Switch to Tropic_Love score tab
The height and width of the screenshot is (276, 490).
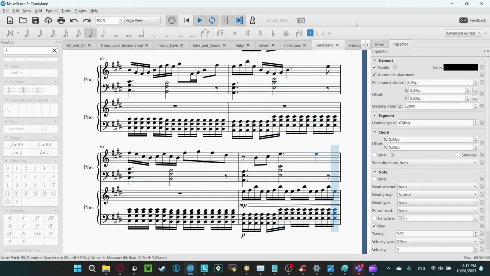[x=168, y=46]
